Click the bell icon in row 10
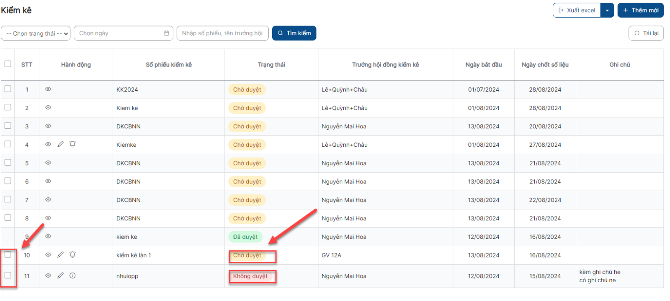 72,255
